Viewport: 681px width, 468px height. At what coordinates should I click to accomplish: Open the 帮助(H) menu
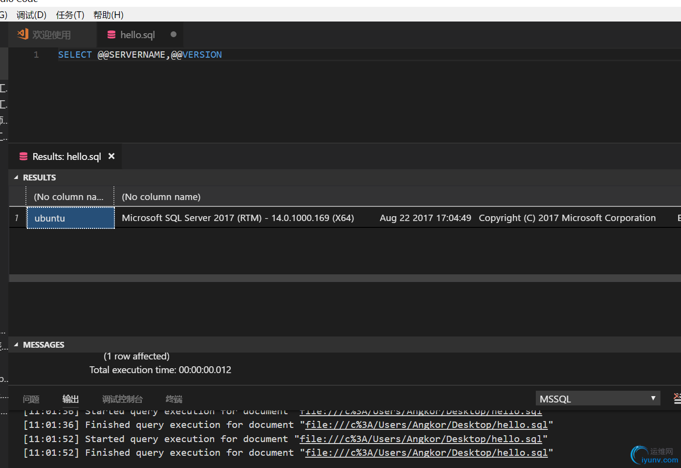tap(108, 15)
